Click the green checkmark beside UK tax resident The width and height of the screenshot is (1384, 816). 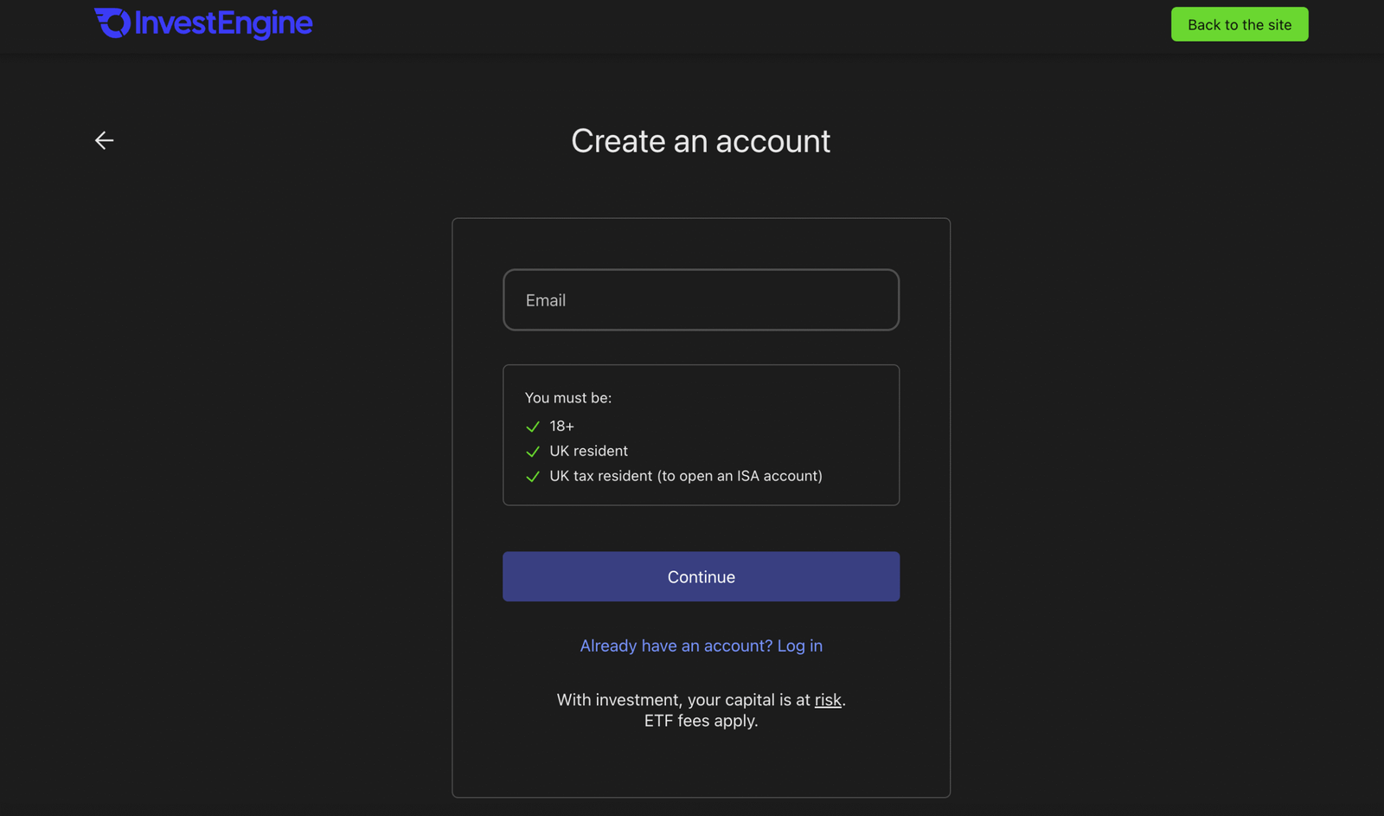(533, 477)
